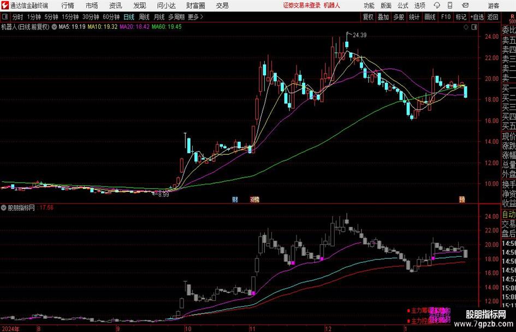The image size is (516, 332).
Task: Click the MA10: 19.32 indicator value
Action: (x=102, y=27)
